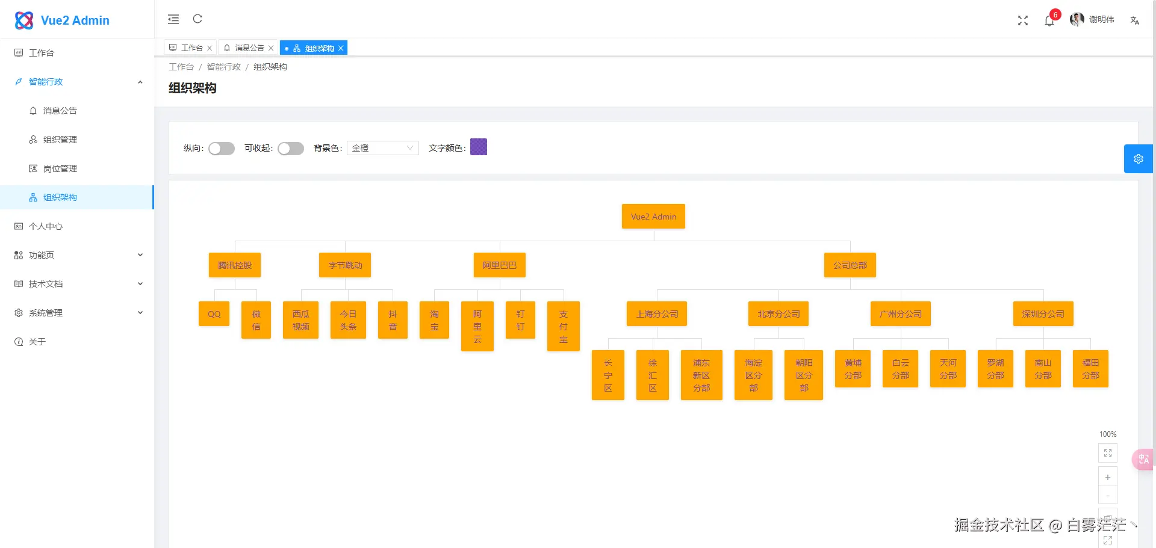Open 组织架构 in the sidebar menu

click(77, 197)
